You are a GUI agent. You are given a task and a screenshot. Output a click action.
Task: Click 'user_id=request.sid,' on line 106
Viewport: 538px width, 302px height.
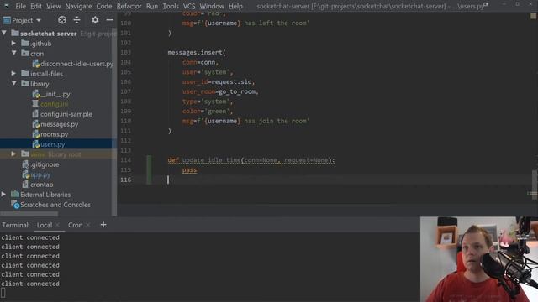tap(219, 82)
